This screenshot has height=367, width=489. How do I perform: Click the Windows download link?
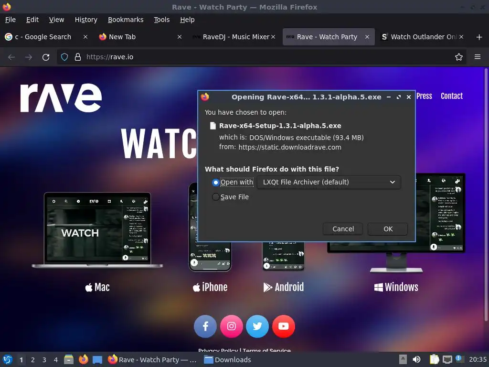(x=396, y=287)
